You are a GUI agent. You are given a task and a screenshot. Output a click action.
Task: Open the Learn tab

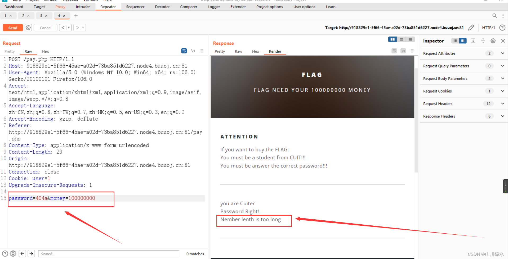331,7
